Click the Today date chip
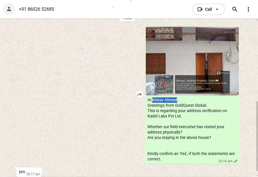258x177 pixels. (x=127, y=19)
